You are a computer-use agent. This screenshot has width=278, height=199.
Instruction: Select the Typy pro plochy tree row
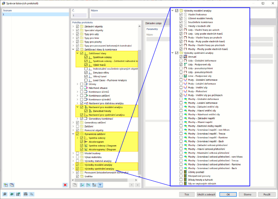click(93, 42)
